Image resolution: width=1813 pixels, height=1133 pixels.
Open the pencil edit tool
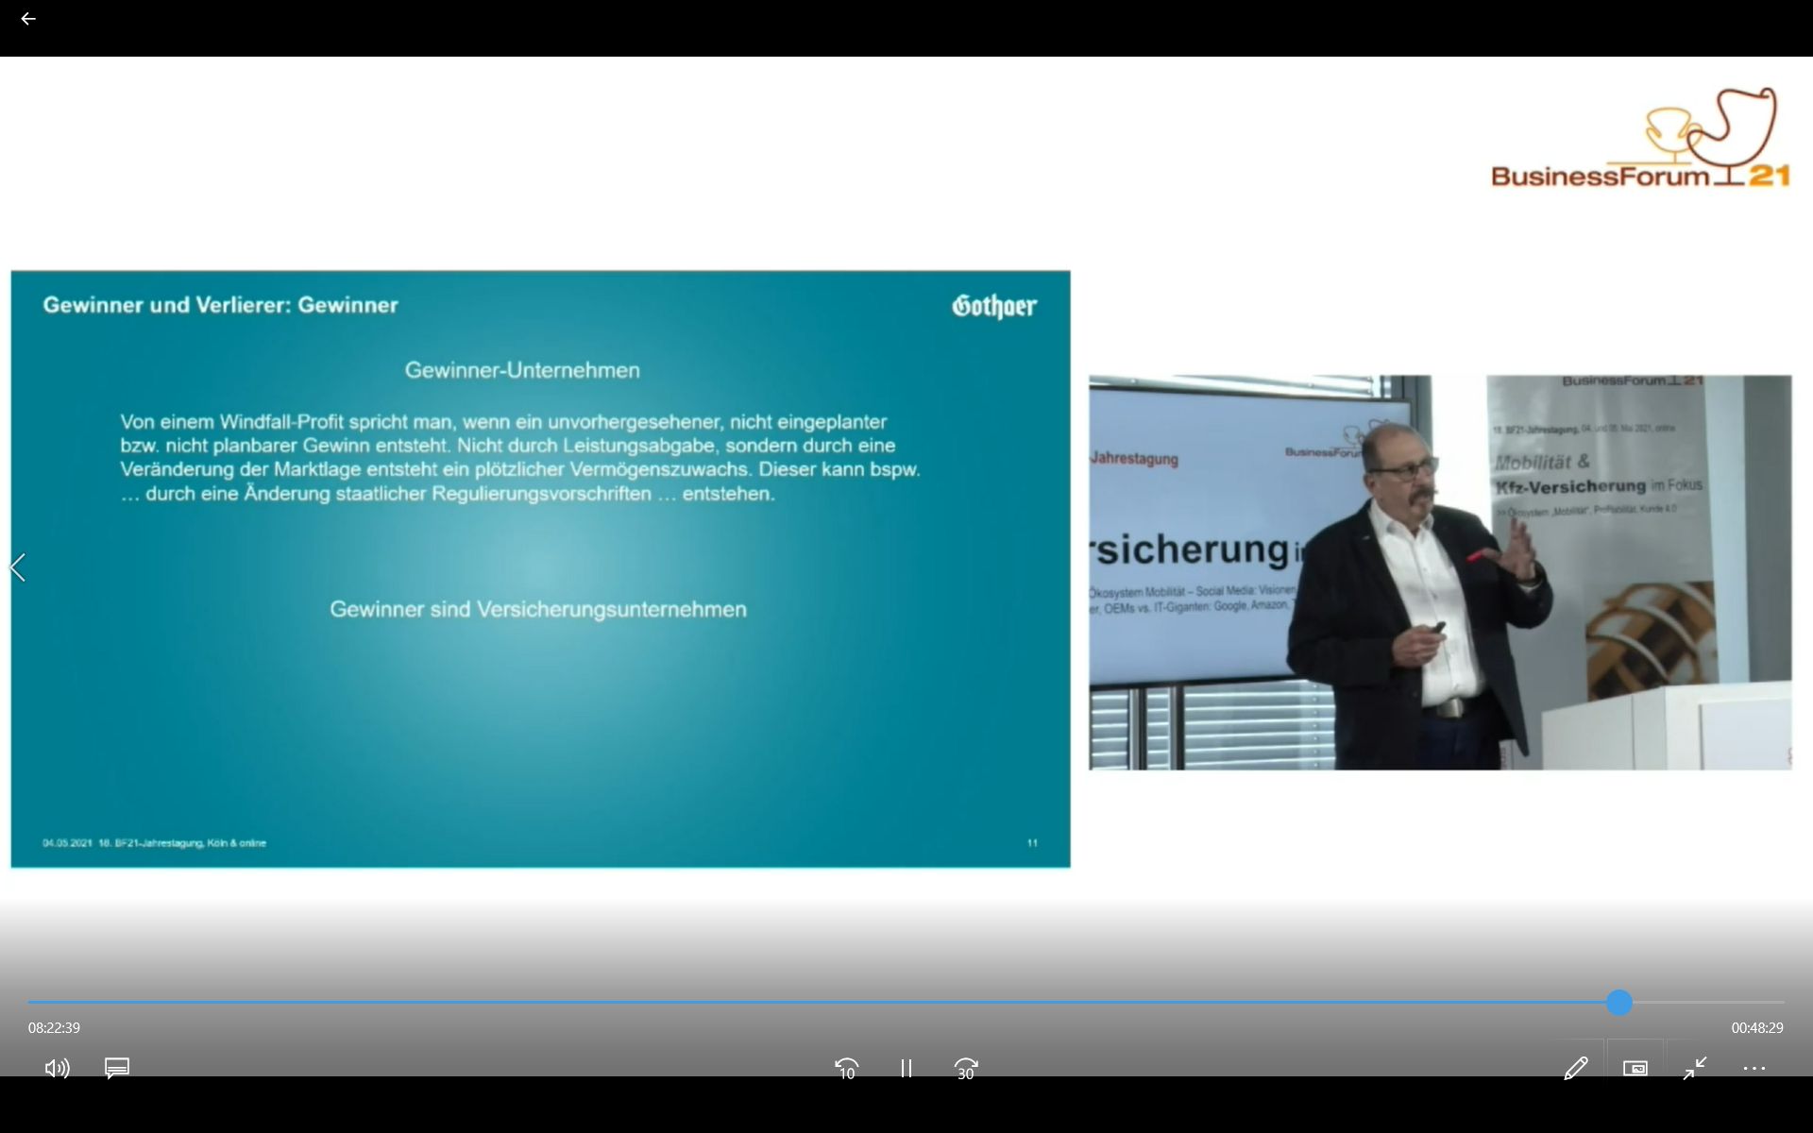click(1575, 1068)
